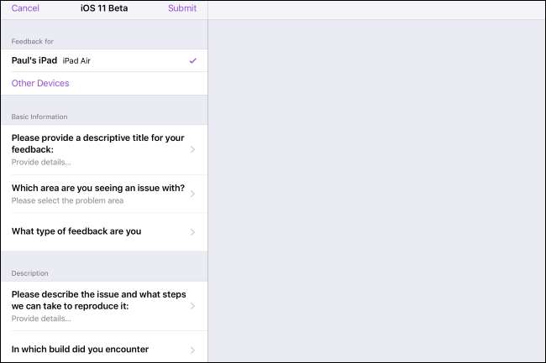This screenshot has width=546, height=363.
Task: Select 'Which area are you seeing an issue with?'
Action: point(98,188)
